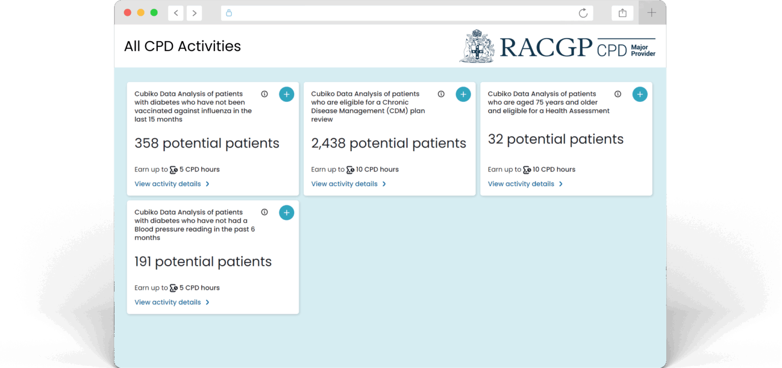The width and height of the screenshot is (782, 368).
Task: Go forward using the browser forward arrow
Action: 194,13
